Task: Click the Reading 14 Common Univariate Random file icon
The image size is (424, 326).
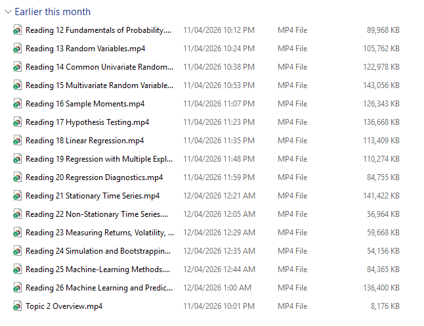Action: (18, 67)
